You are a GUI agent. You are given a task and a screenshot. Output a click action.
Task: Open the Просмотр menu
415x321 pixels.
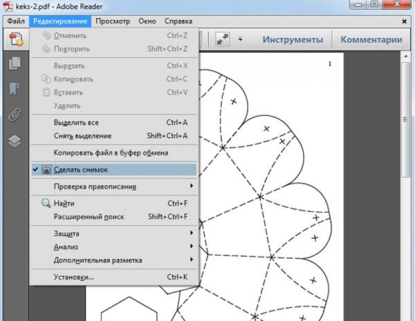pos(112,21)
